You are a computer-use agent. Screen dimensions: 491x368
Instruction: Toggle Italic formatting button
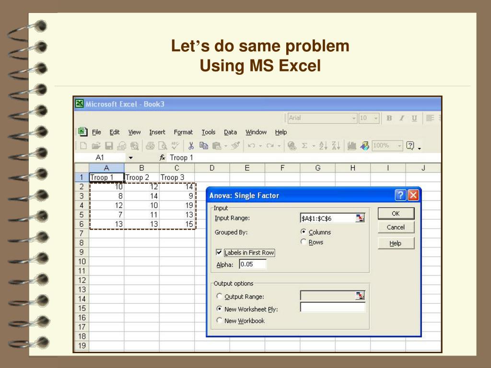pyautogui.click(x=402, y=118)
